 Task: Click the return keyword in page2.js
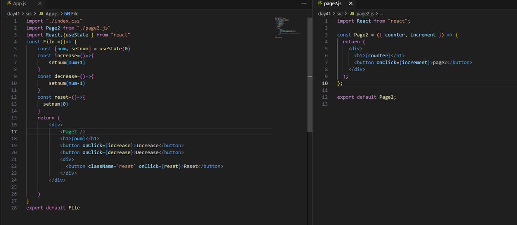pyautogui.click(x=352, y=42)
